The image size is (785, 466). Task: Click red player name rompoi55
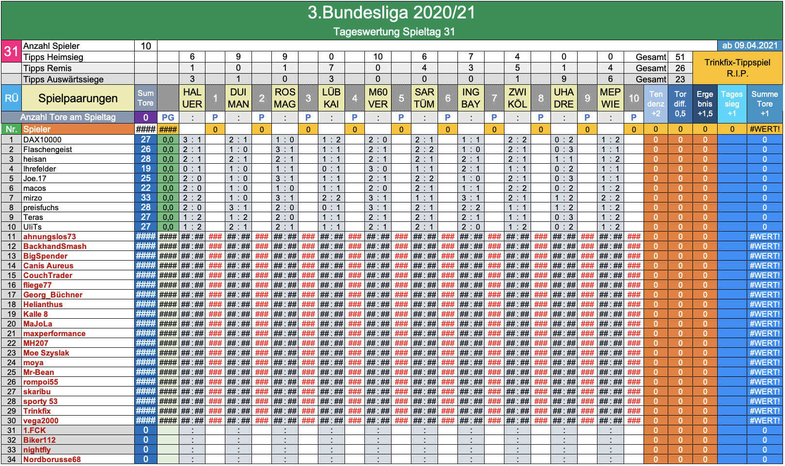click(x=40, y=382)
